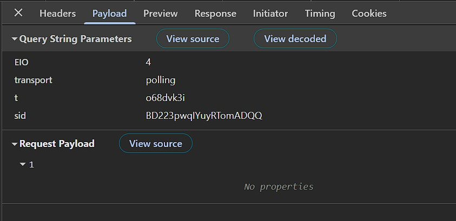Switch to the Response tab
This screenshot has height=221, width=456.
coord(215,14)
